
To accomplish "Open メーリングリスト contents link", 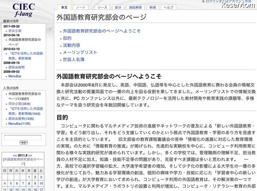I will coord(80,52).
